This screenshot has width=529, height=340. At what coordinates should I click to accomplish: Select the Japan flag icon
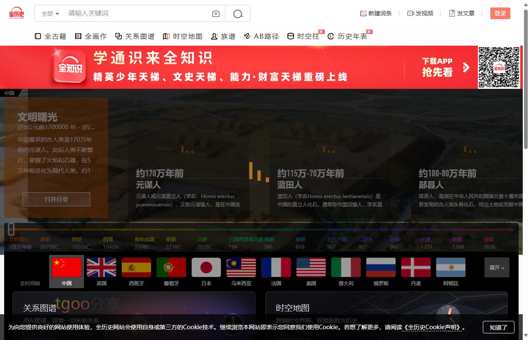click(206, 267)
